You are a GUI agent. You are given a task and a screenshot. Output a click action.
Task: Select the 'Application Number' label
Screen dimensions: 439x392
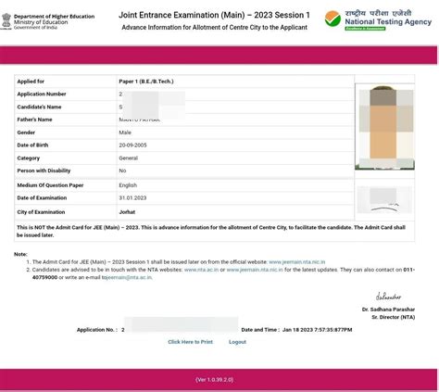click(x=42, y=94)
